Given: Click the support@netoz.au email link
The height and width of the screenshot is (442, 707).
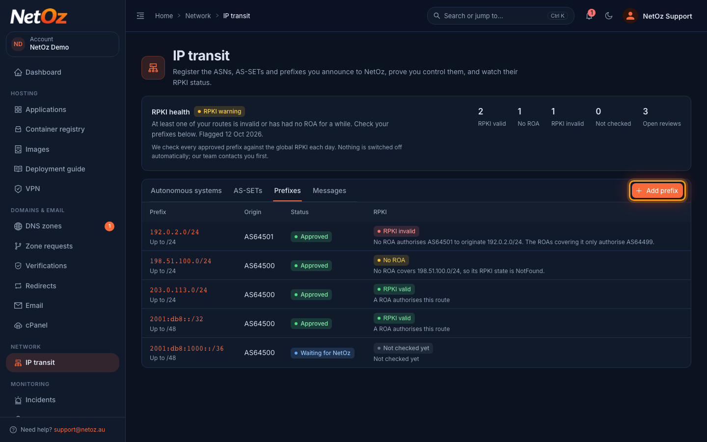Looking at the screenshot, I should [x=80, y=430].
